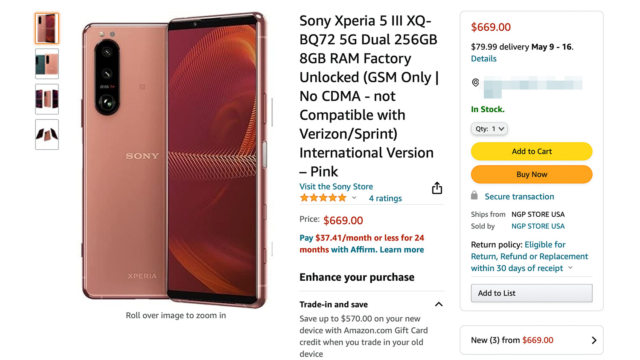Click the Add to List button
This screenshot has width=640, height=360.
click(x=532, y=293)
